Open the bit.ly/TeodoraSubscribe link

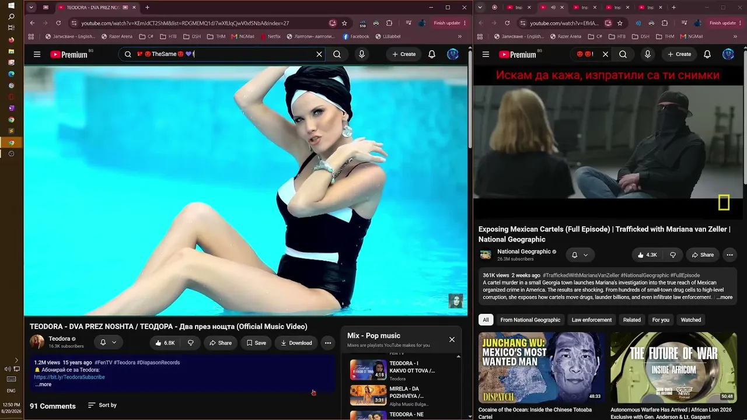(x=69, y=377)
